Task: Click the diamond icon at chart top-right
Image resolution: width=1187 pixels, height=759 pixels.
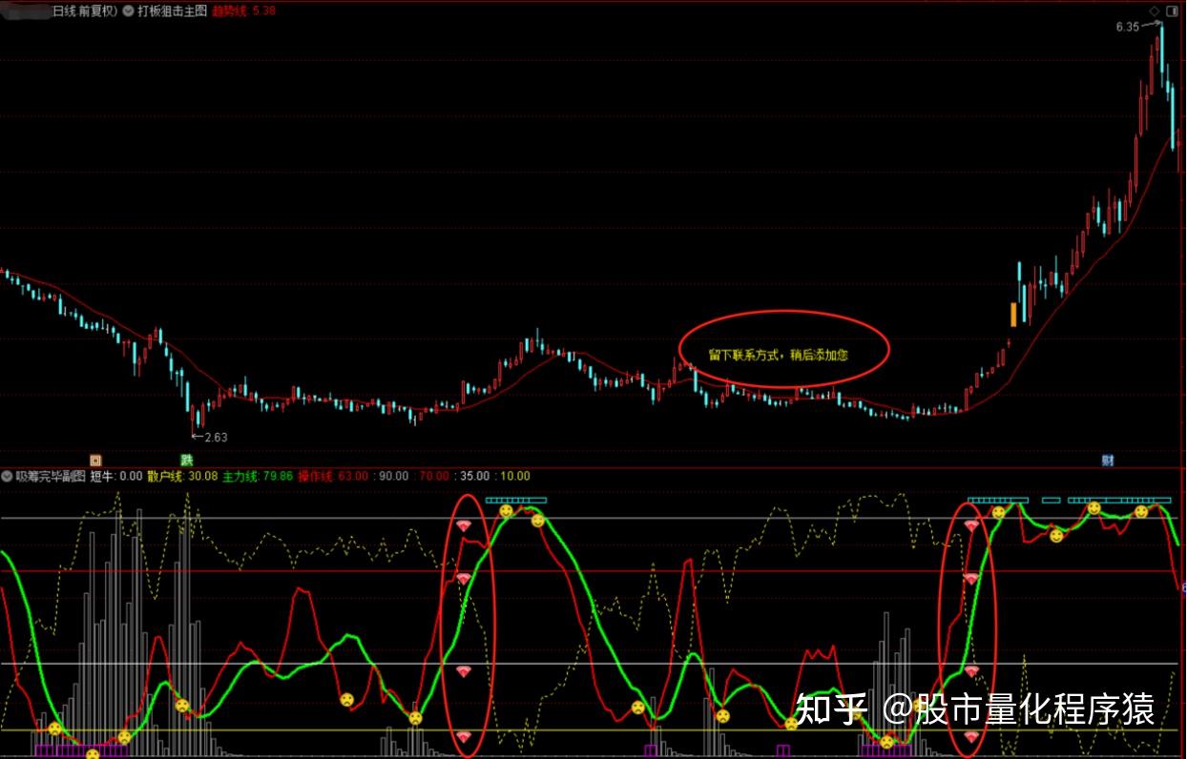Action: click(x=1156, y=11)
